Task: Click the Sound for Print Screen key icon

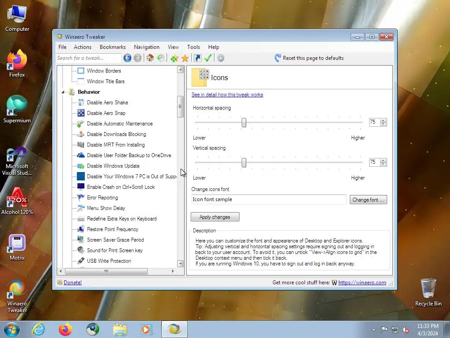Action: tap(81, 250)
